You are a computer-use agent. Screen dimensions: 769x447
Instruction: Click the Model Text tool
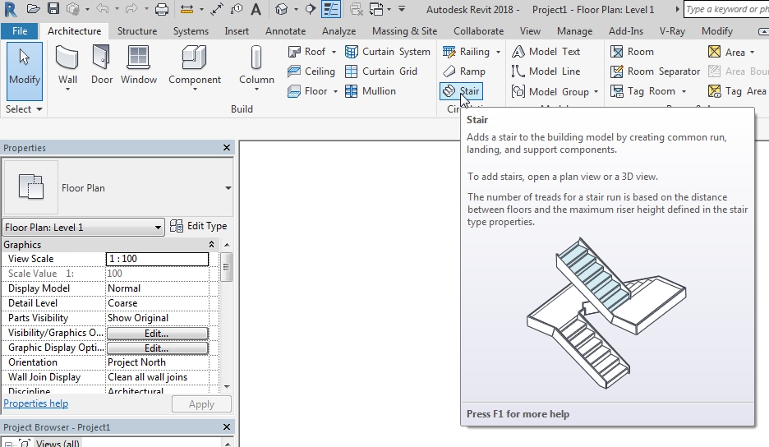coord(546,52)
